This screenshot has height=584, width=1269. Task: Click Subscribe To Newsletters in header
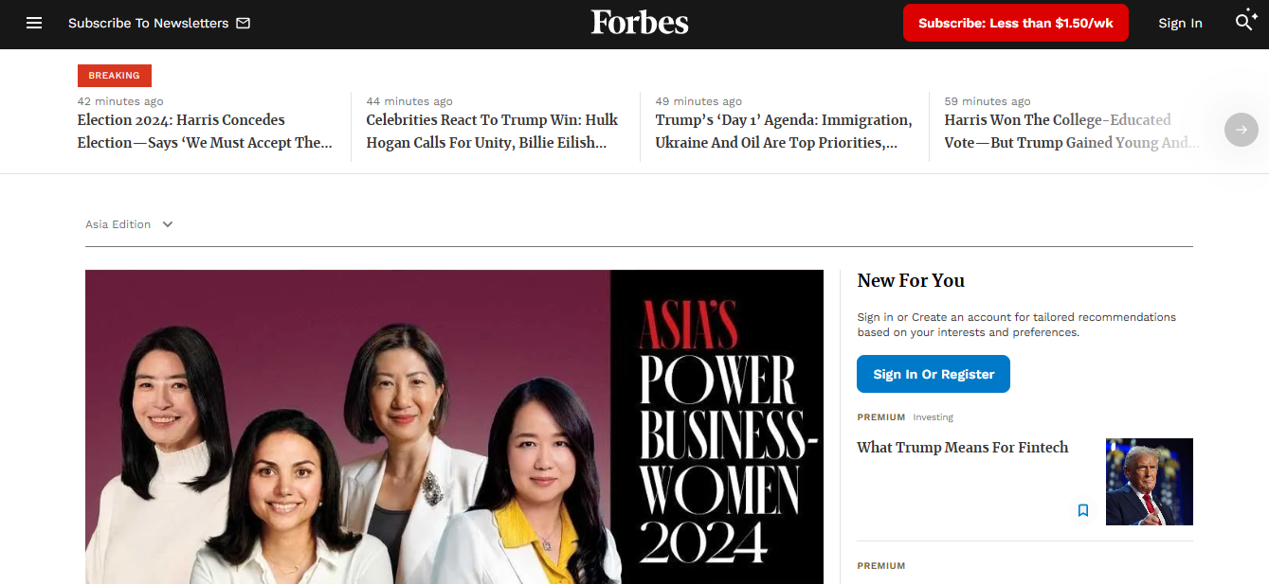149,23
